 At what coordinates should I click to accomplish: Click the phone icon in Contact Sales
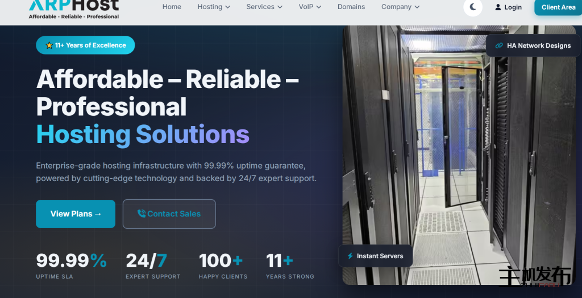click(141, 214)
